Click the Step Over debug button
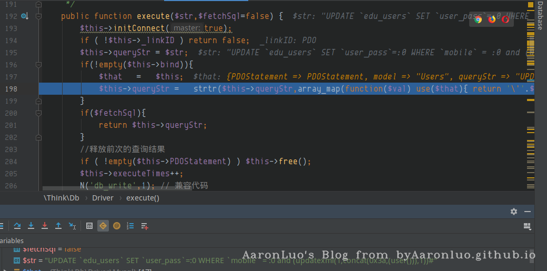 (x=17, y=226)
